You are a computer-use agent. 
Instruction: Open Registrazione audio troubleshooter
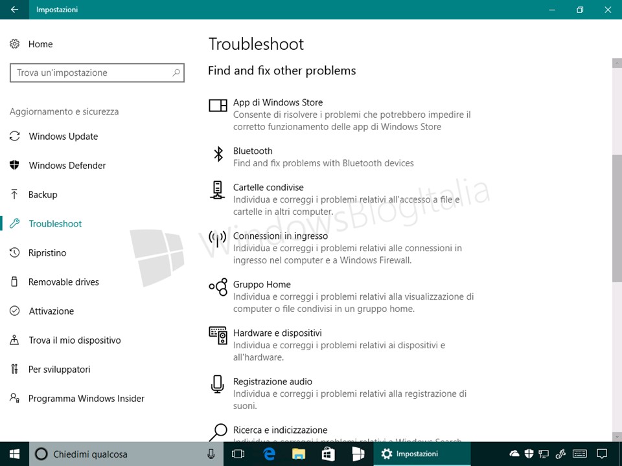(x=273, y=381)
